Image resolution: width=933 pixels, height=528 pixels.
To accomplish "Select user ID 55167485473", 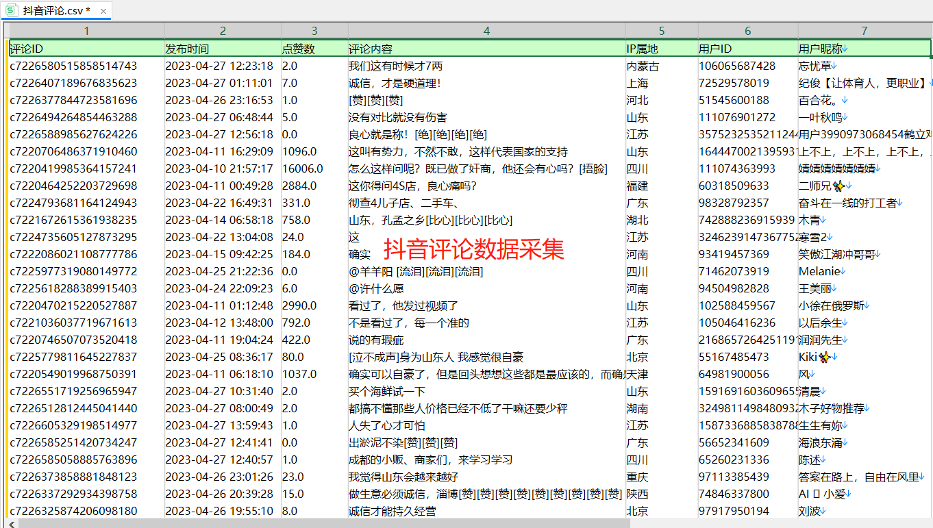I will [734, 357].
